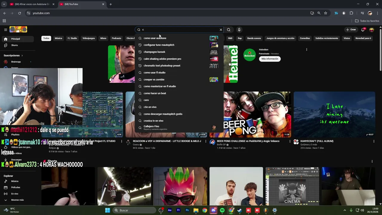Open the YouTube account avatar menu
Image resolution: width=382 pixels, height=215 pixels.
click(372, 30)
